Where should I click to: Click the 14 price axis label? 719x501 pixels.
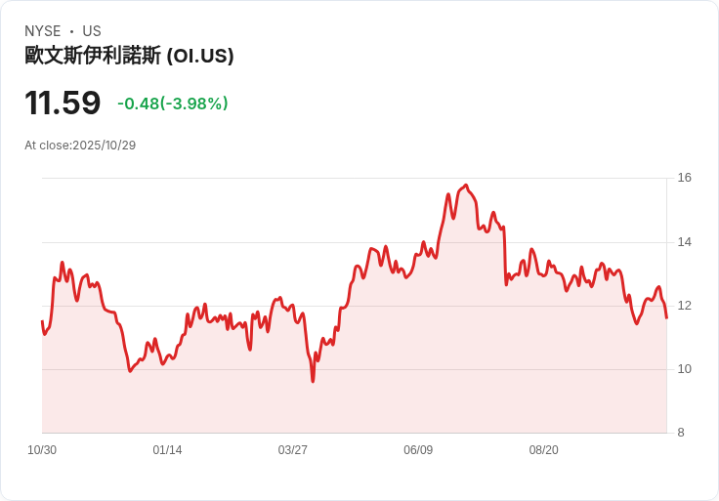685,242
